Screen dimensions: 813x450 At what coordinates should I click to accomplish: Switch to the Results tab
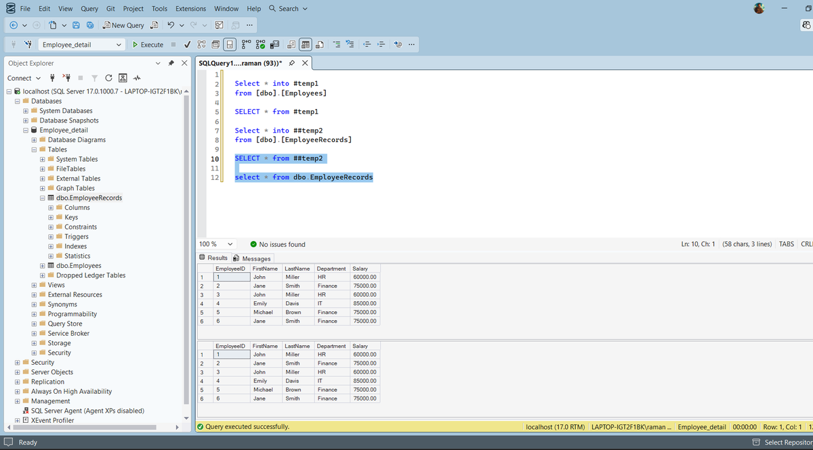213,258
